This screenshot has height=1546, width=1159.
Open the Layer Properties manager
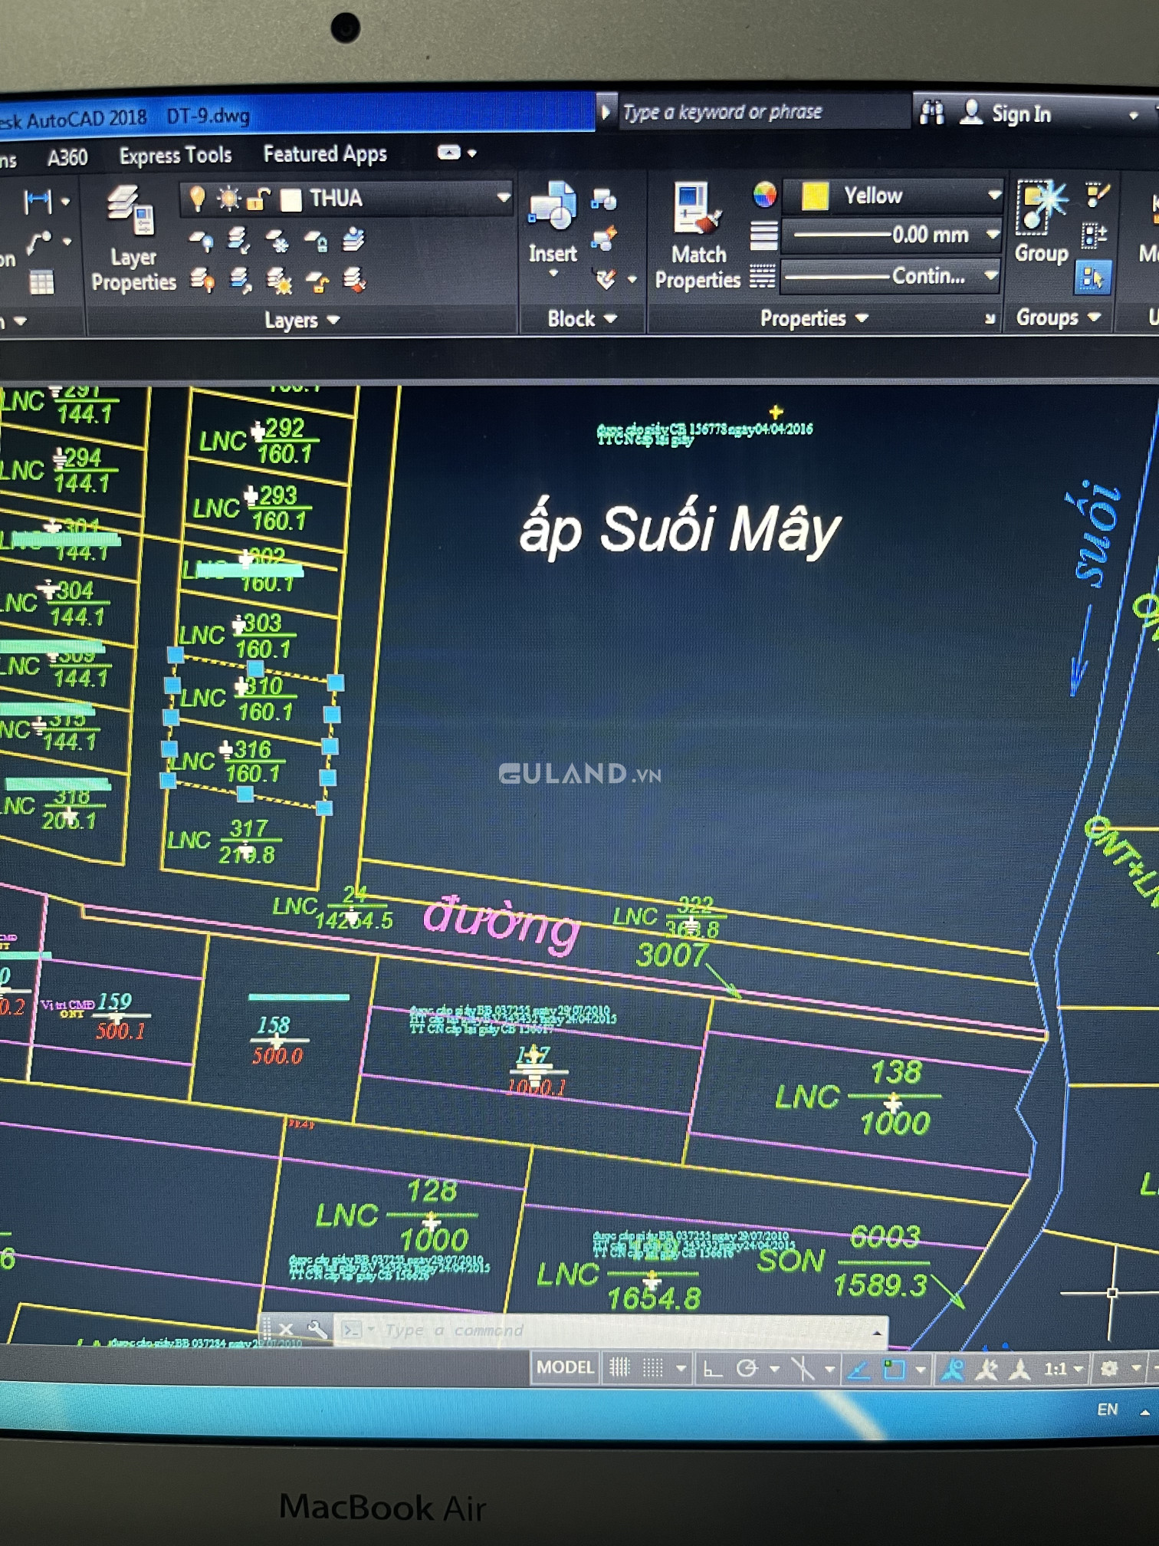coord(133,238)
